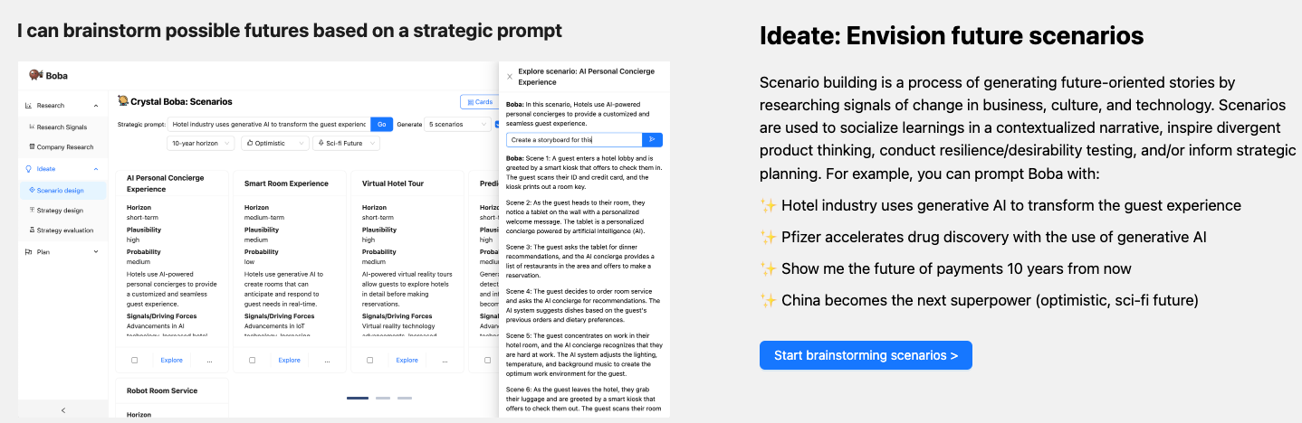The width and height of the screenshot is (1302, 423).
Task: Open the 10-year horizon dropdown
Action: click(x=200, y=143)
